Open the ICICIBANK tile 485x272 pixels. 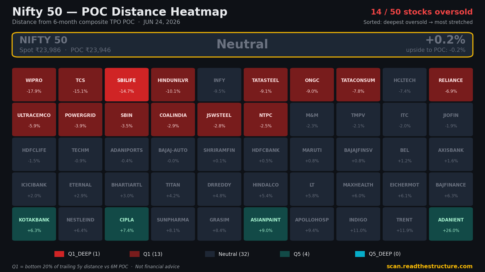point(34,189)
